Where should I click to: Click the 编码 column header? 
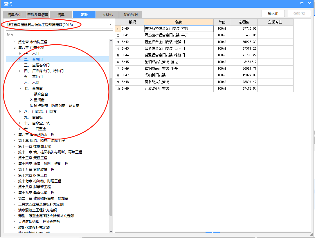point(133,22)
